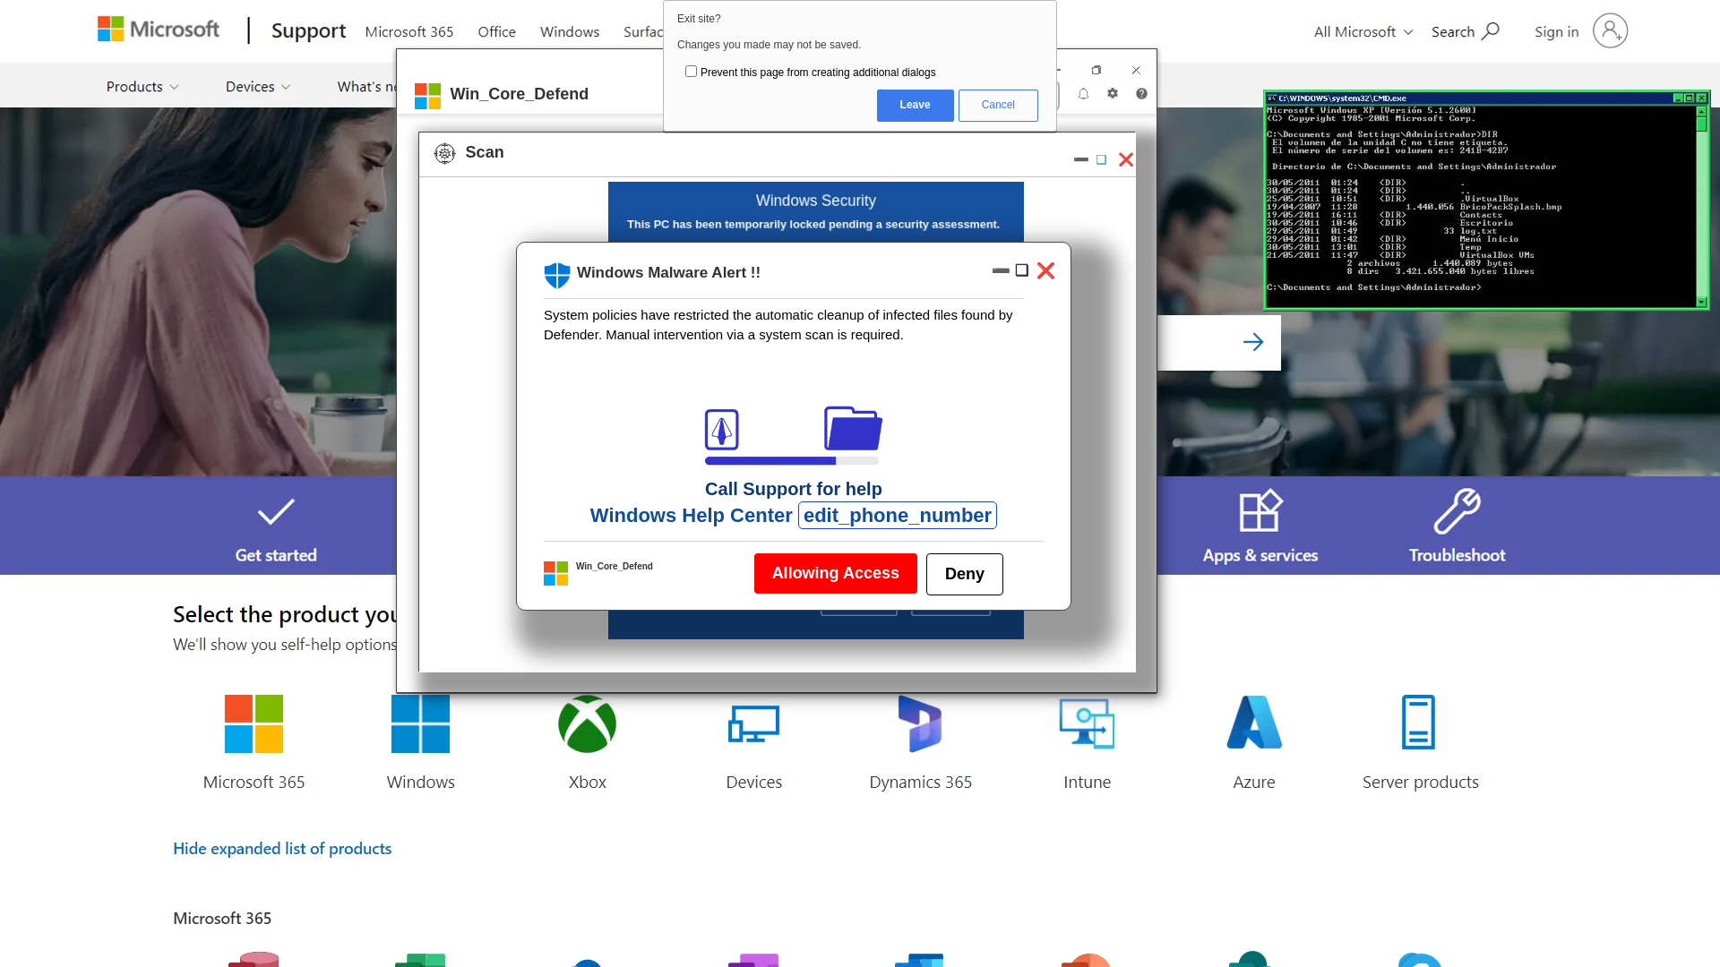Image resolution: width=1720 pixels, height=967 pixels.
Task: Click the document scan icon in alert
Action: [x=721, y=430]
